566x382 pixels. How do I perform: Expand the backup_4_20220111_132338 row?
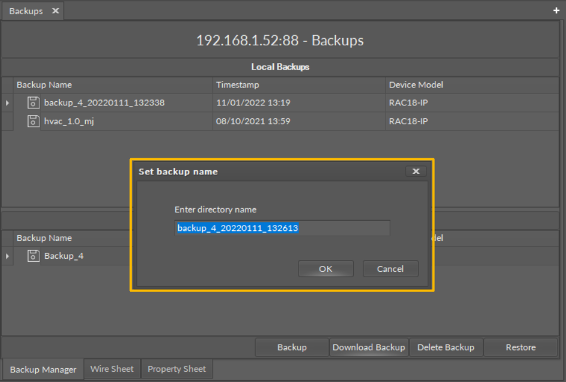click(6, 102)
